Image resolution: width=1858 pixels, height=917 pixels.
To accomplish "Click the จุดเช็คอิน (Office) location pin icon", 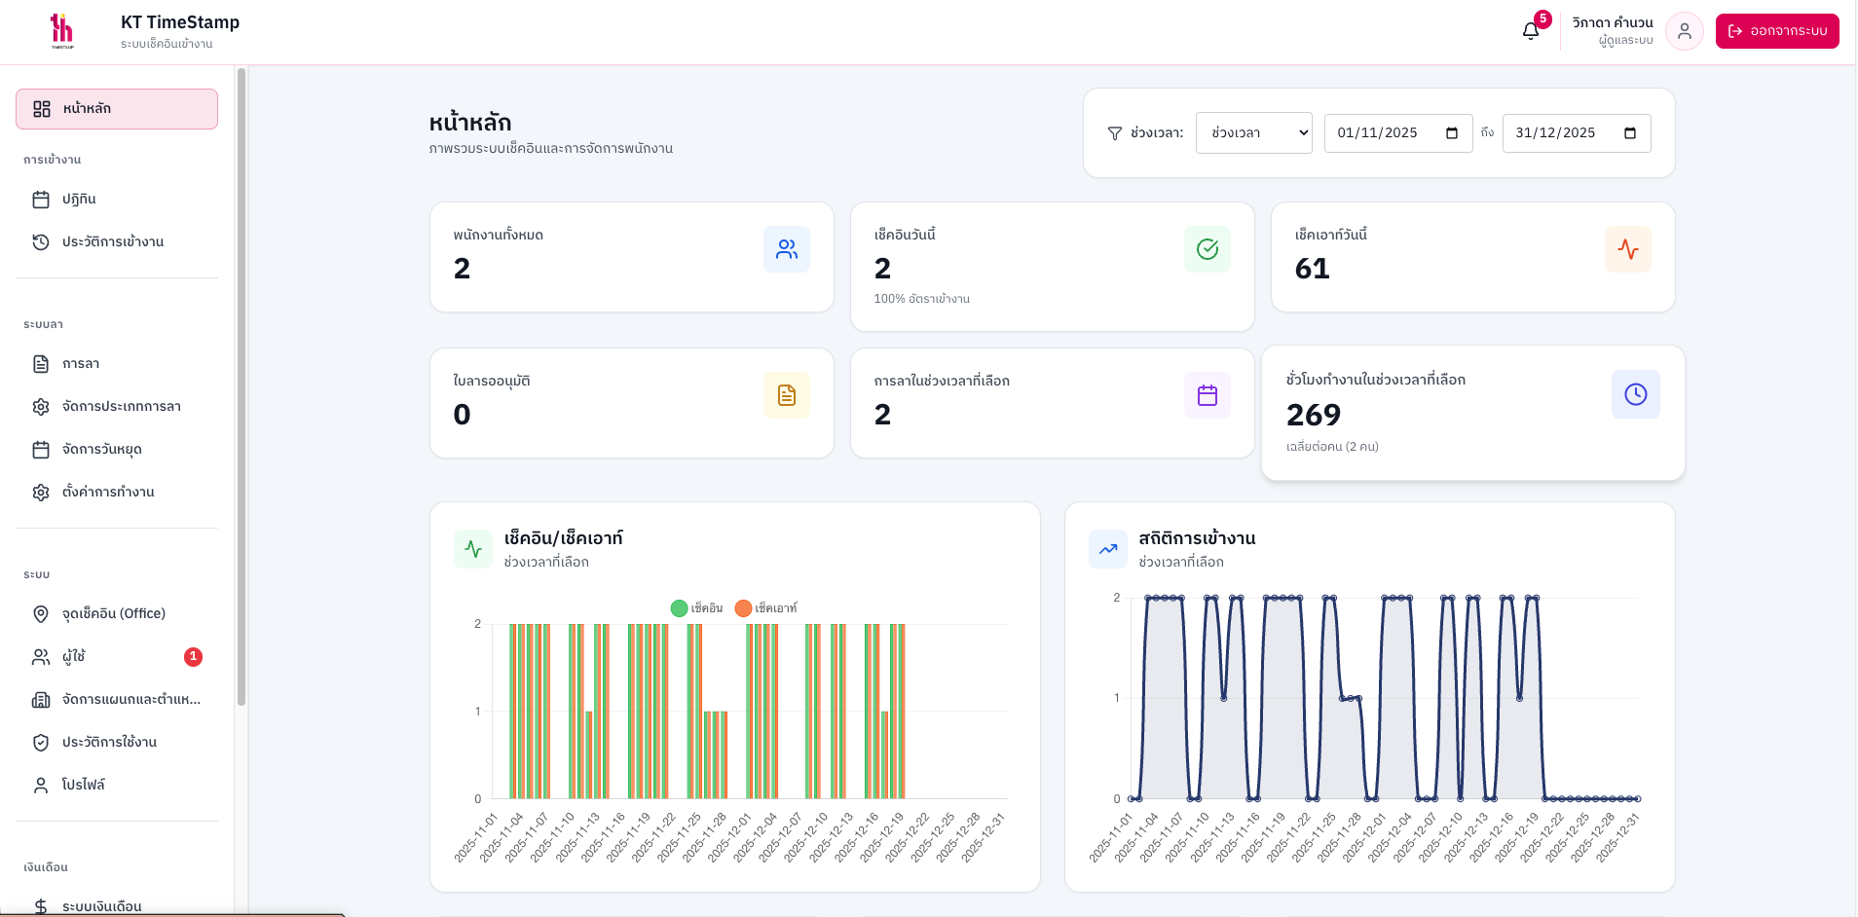I will (x=41, y=613).
